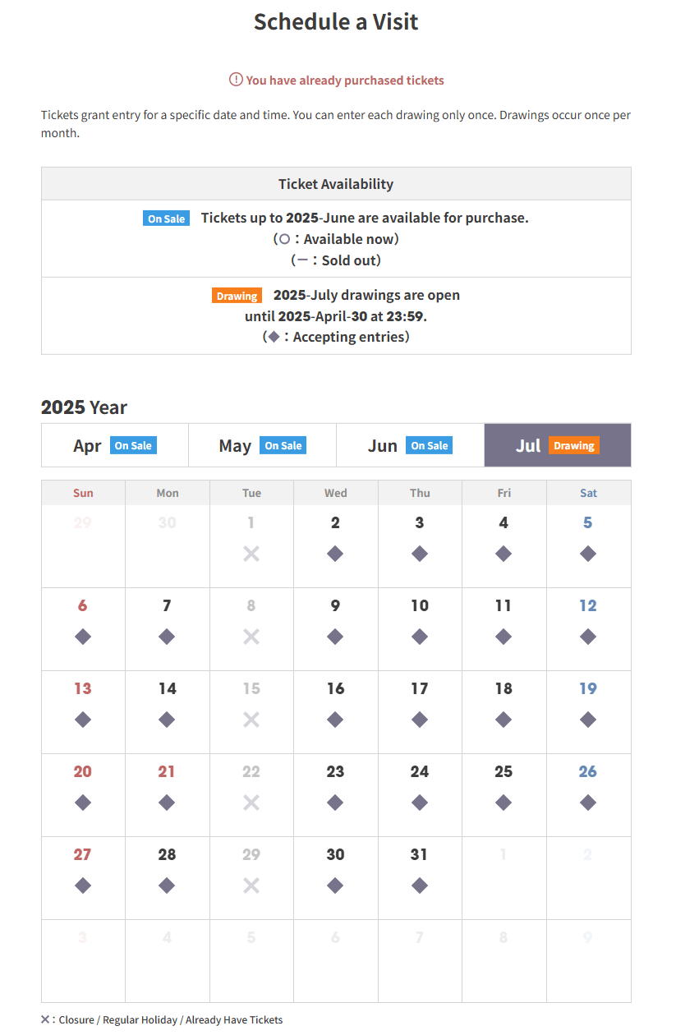Select date number 10 in the calendar
Screen dimensions: 676x1035
[420, 605]
